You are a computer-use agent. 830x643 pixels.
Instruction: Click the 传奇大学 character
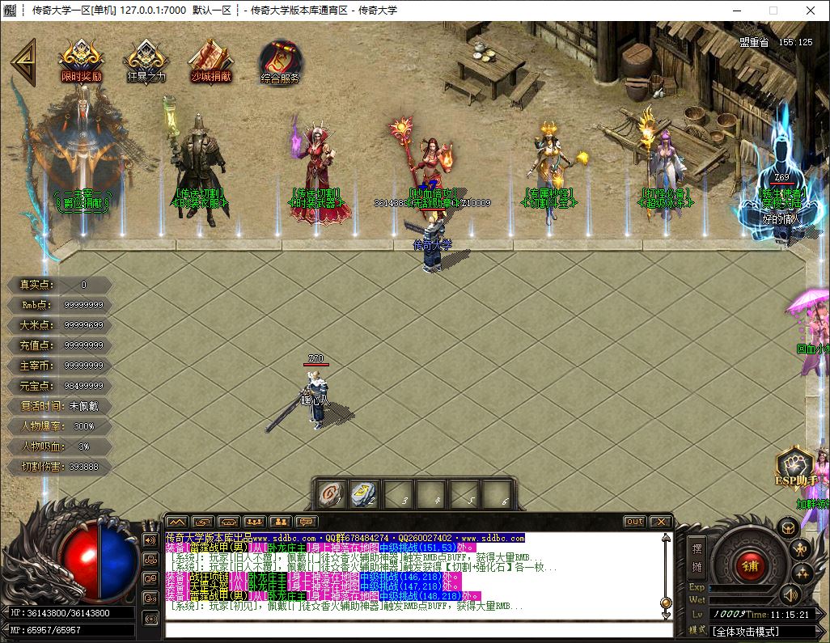click(x=433, y=243)
